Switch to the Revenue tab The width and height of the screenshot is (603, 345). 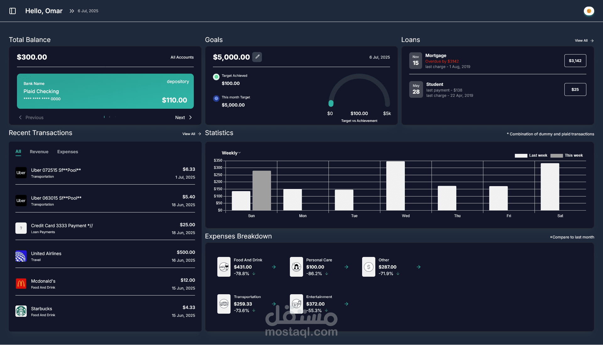pyautogui.click(x=39, y=152)
